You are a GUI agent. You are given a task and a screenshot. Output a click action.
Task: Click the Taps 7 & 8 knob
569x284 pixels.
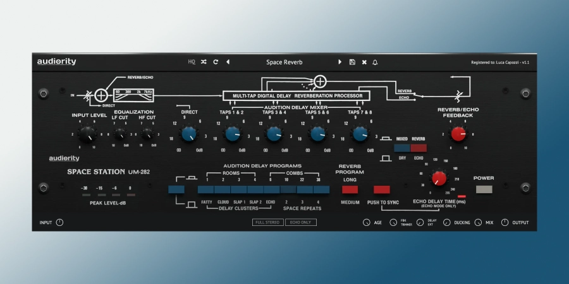click(x=360, y=134)
